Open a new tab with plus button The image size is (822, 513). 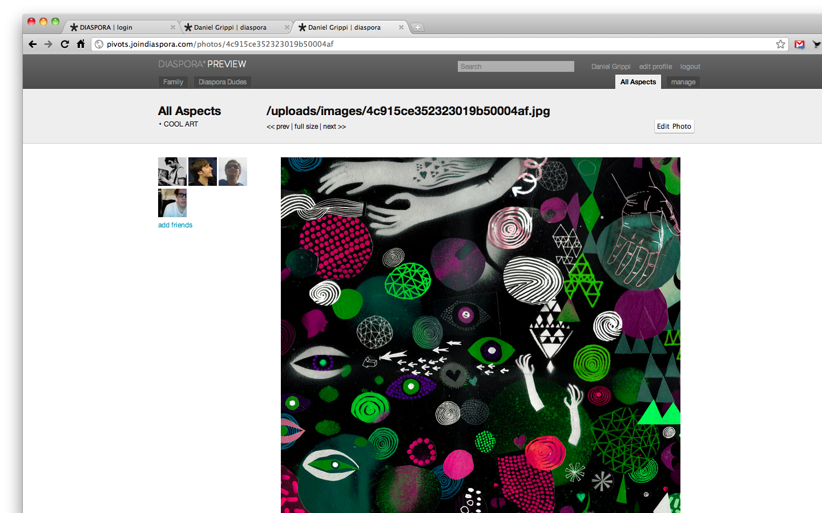417,27
